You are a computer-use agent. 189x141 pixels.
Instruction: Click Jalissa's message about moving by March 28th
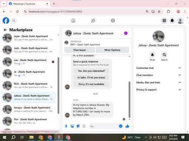(92, 110)
